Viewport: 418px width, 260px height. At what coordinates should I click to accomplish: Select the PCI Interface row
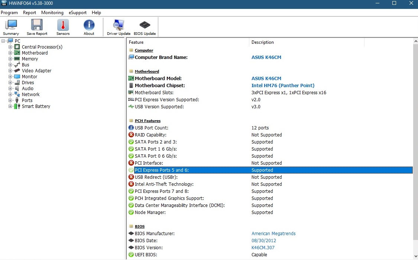[x=270, y=163]
